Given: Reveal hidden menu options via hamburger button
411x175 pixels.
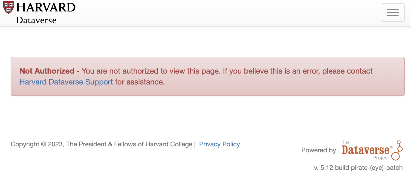Looking at the screenshot, I should (392, 12).
